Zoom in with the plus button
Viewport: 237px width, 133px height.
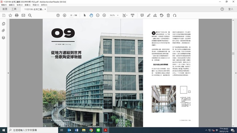point(104,15)
